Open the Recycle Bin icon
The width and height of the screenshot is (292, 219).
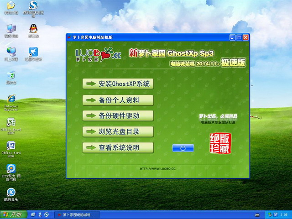(11, 78)
